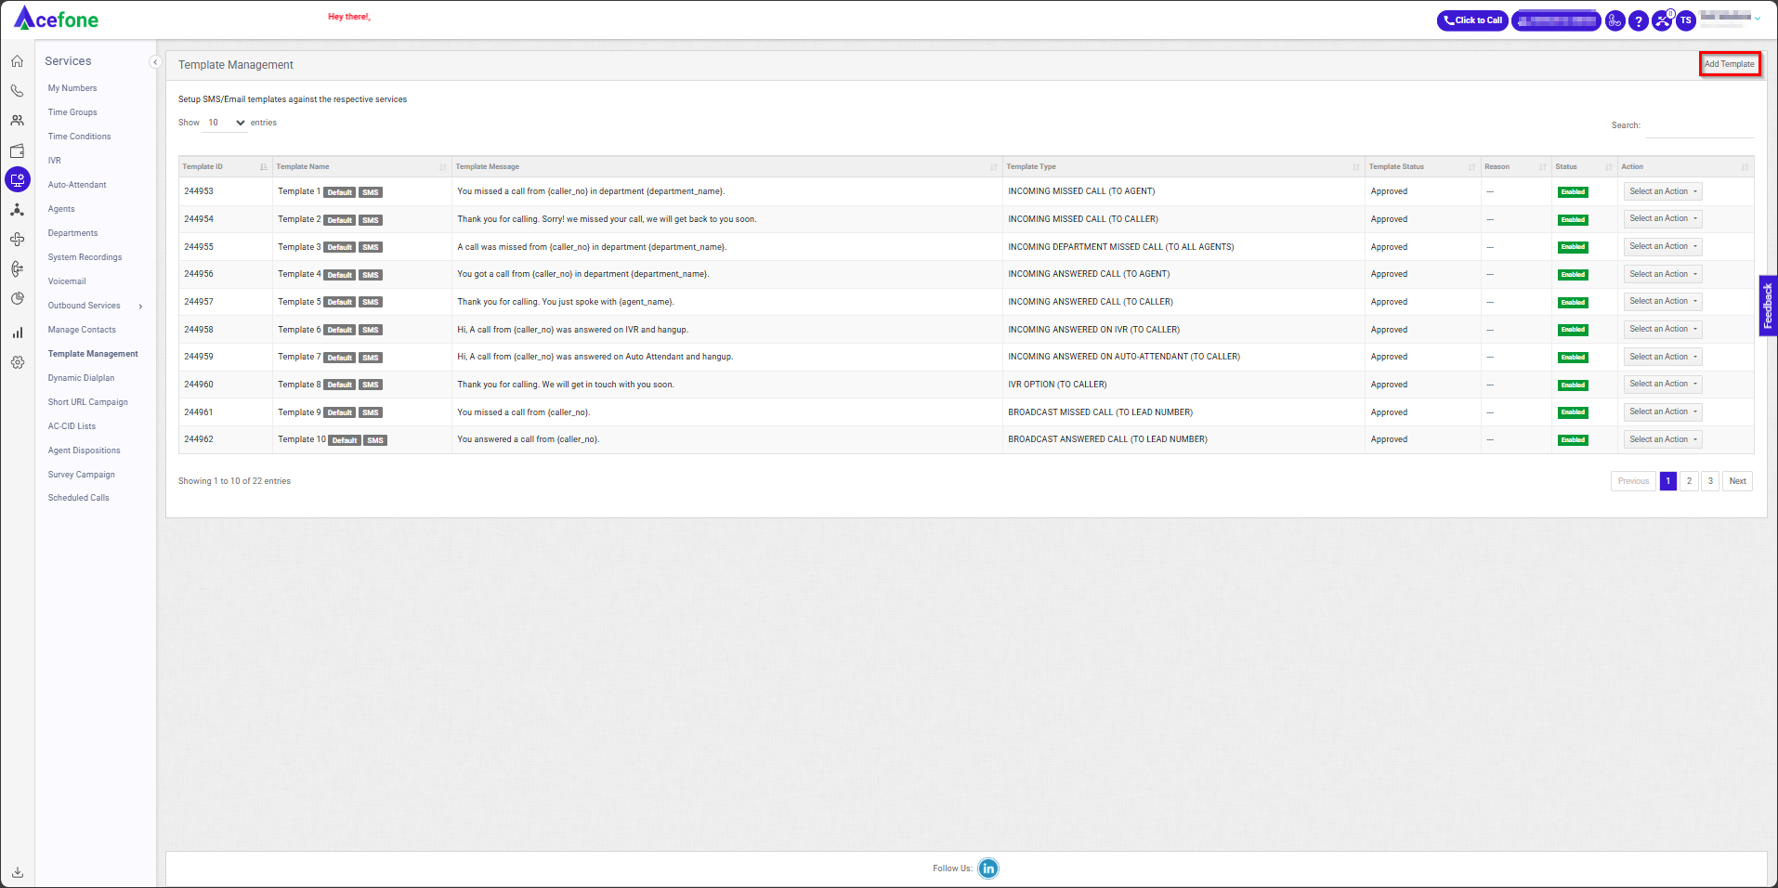Open the missed calls notification icon

(x=1662, y=20)
